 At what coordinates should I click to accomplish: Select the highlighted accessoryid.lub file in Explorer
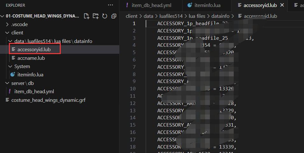click(34, 50)
